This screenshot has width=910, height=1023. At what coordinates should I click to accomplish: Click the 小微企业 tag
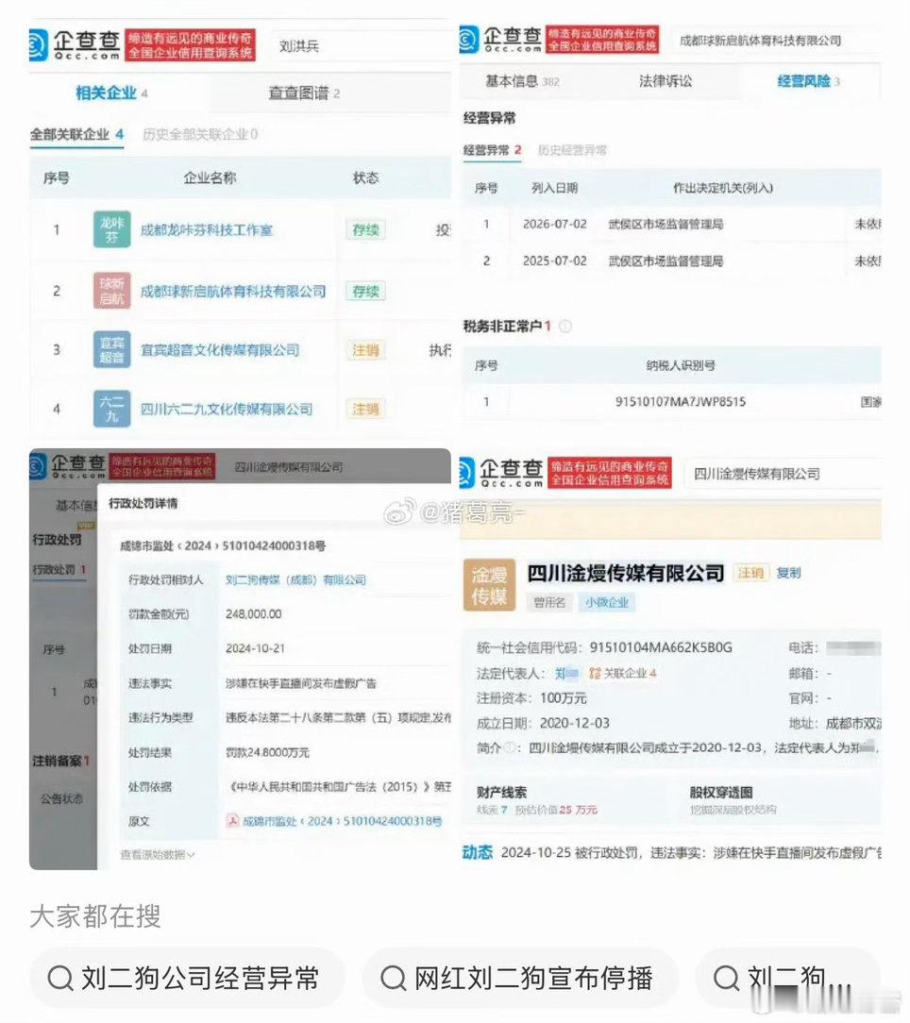coord(606,602)
